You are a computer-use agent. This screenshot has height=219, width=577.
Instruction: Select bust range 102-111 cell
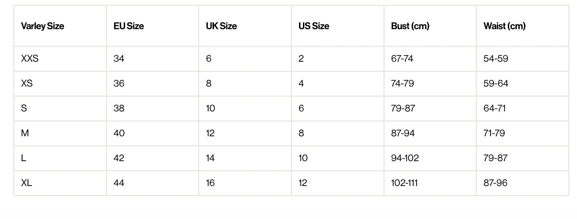[x=430, y=183]
